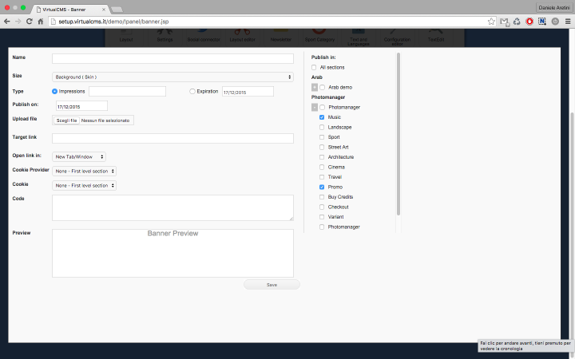
Task: Open Newsletter toolbar item
Action: pyautogui.click(x=281, y=38)
